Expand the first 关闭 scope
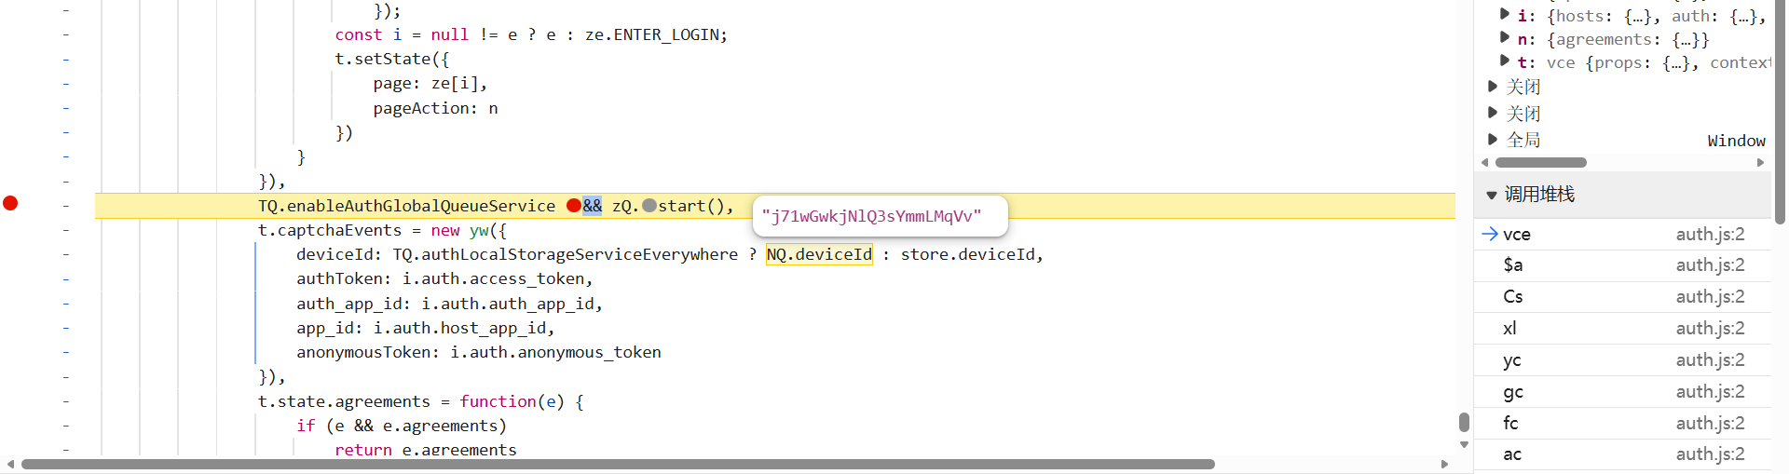This screenshot has height=474, width=1789. [1493, 87]
